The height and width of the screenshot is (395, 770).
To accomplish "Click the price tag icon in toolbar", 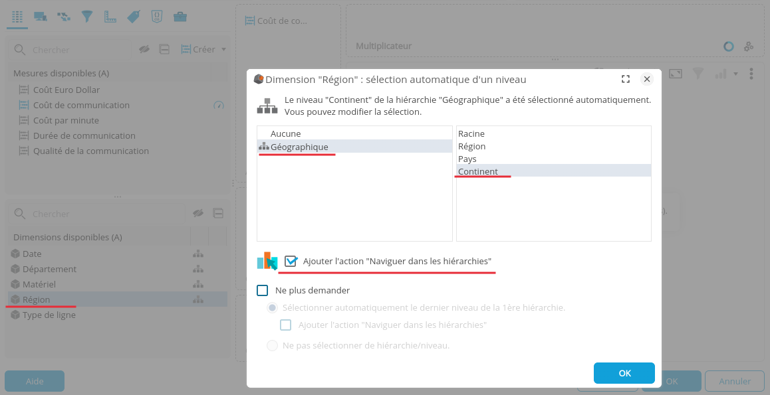I will click(x=134, y=17).
